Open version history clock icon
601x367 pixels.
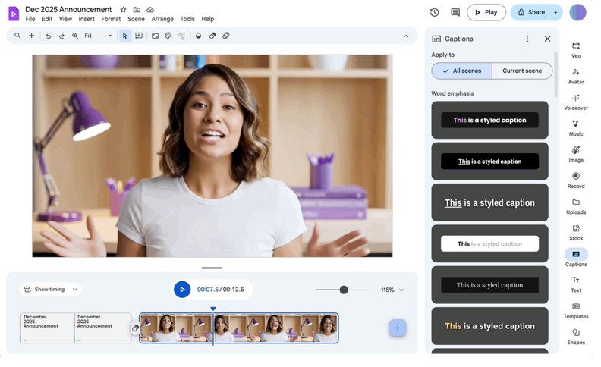point(434,12)
